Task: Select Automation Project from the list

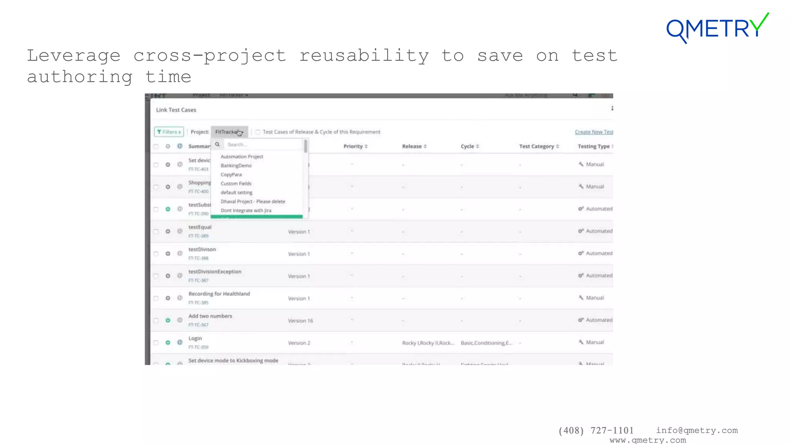Action: tap(242, 156)
